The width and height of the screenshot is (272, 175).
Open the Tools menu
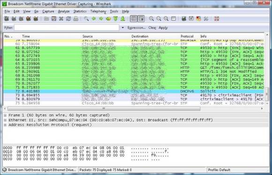[x=114, y=11]
